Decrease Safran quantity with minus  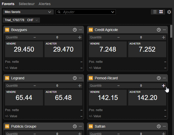coord(119,134)
